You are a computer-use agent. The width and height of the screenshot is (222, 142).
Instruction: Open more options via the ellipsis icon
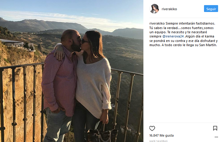[216, 137]
